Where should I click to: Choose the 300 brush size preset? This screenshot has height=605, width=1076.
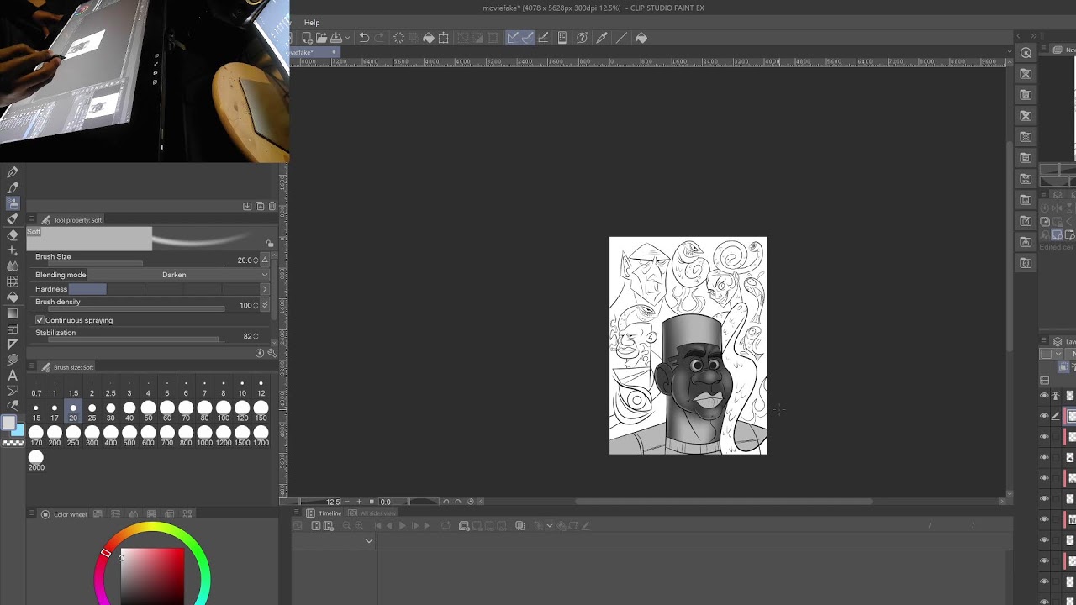(x=92, y=436)
